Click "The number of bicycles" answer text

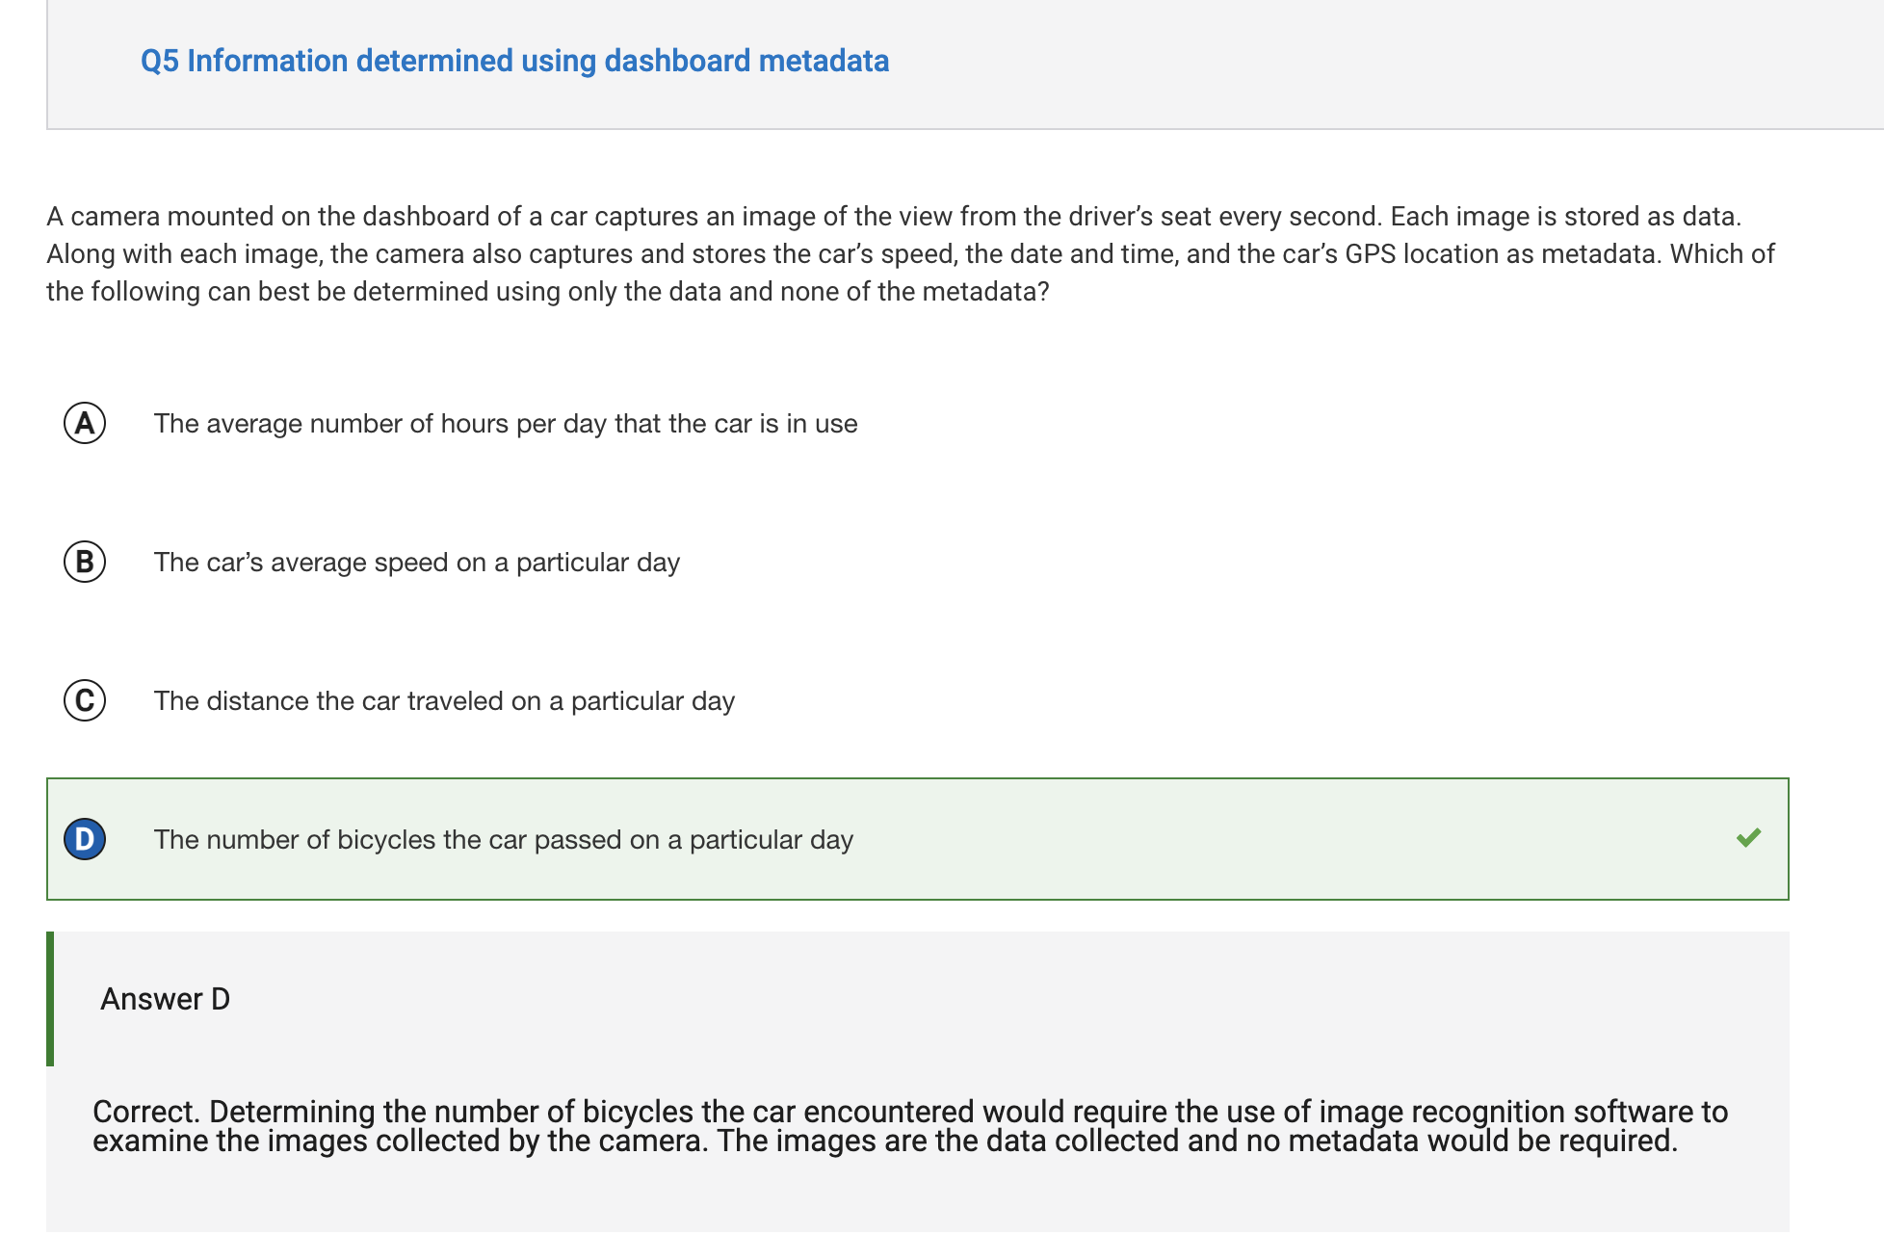[504, 840]
